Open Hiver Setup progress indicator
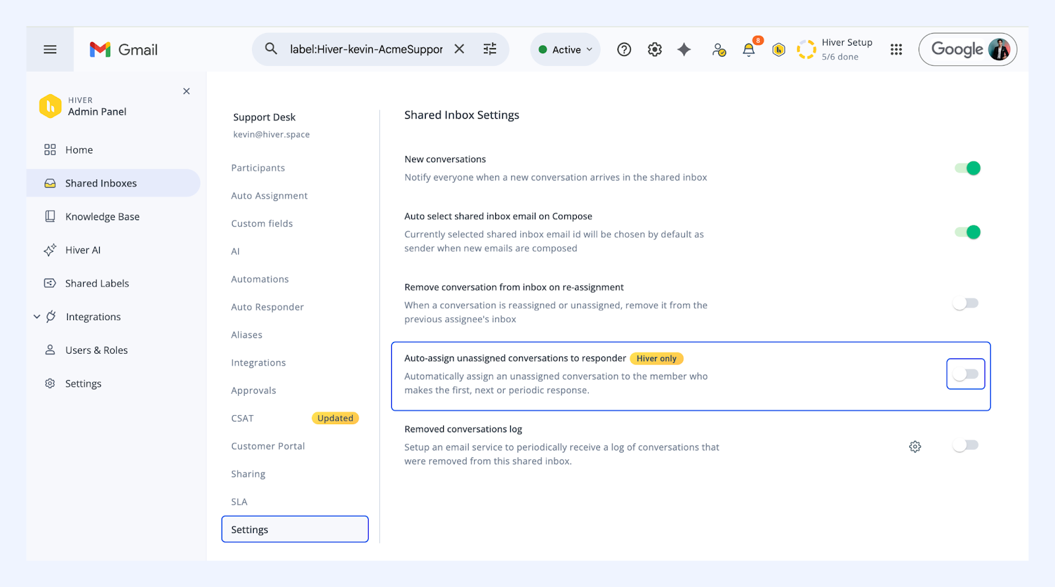Image resolution: width=1055 pixels, height=587 pixels. 835,49
